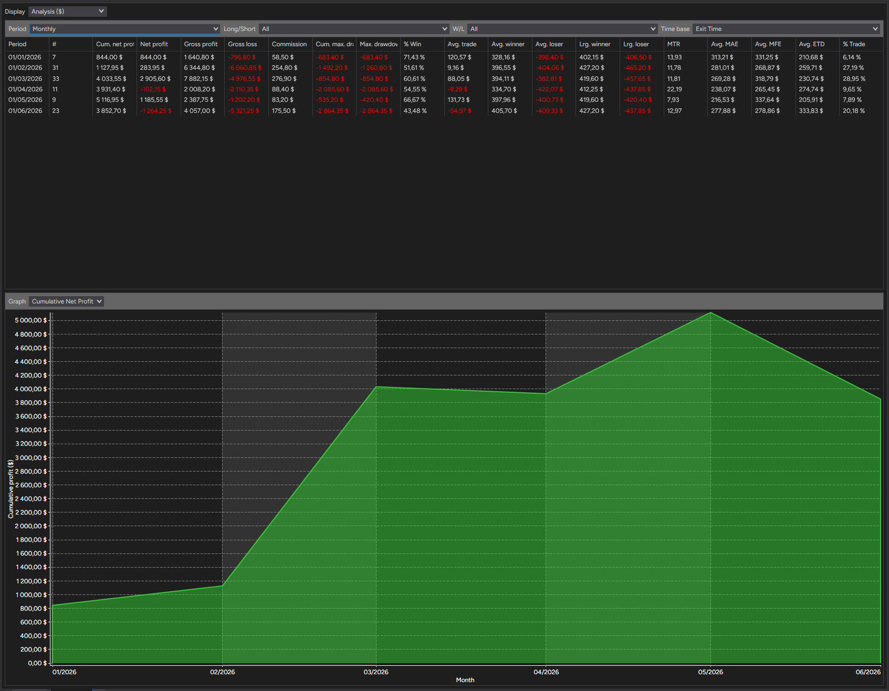Open the Time base Exit Time dropdown
The image size is (889, 691).
click(x=786, y=29)
